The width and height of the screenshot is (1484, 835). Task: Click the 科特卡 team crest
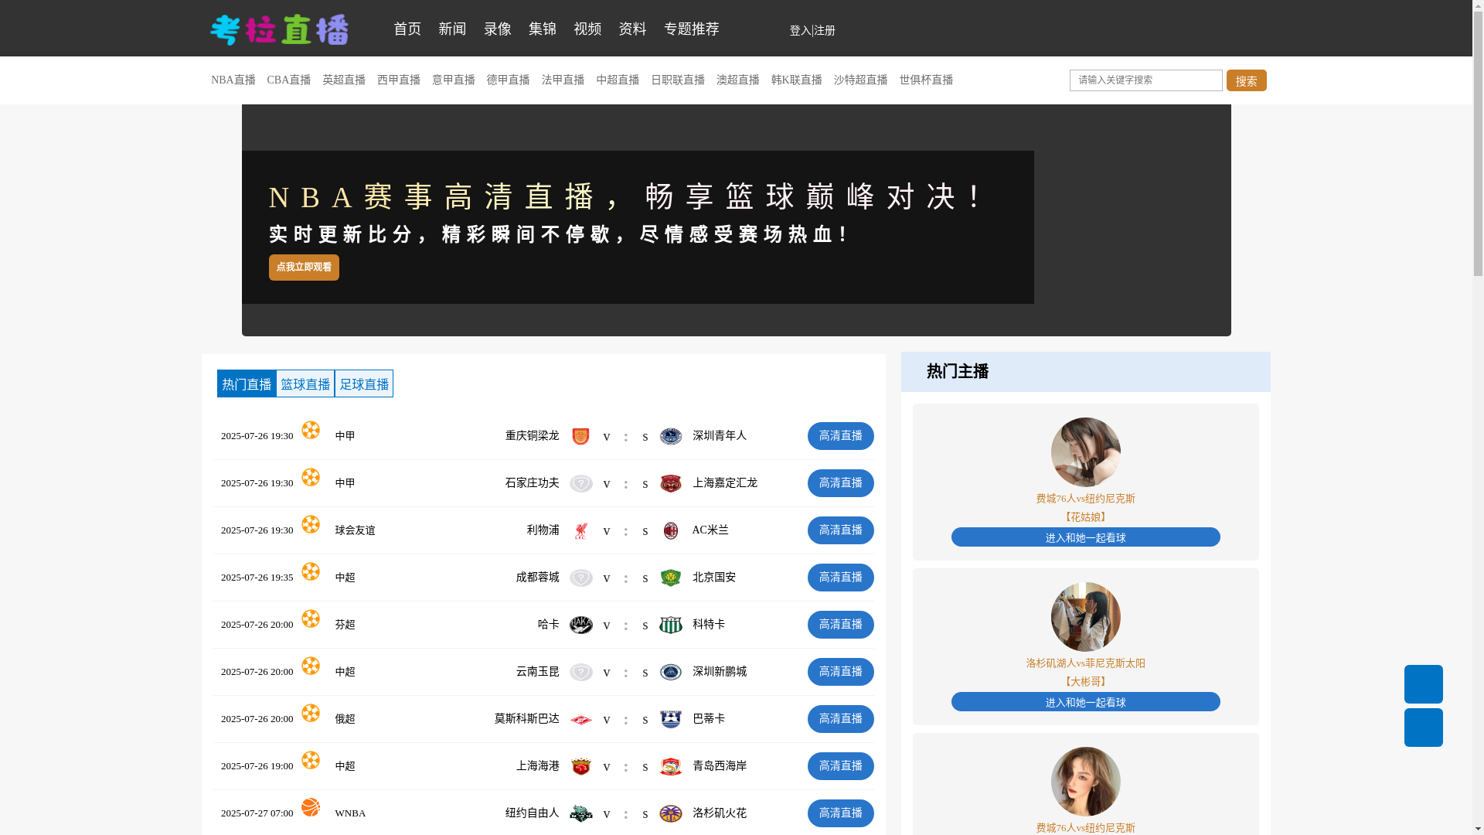tap(670, 625)
